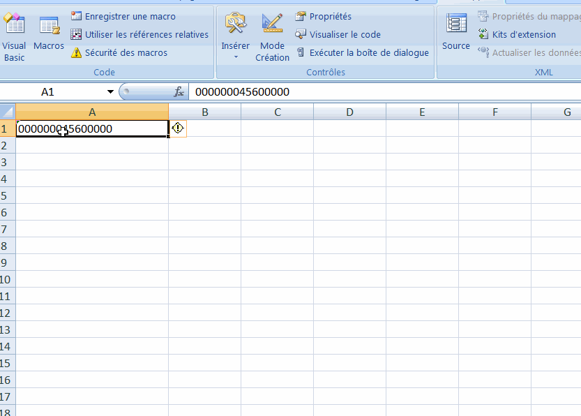Click the Macros icon
This screenshot has width=581, height=416.
tap(49, 34)
